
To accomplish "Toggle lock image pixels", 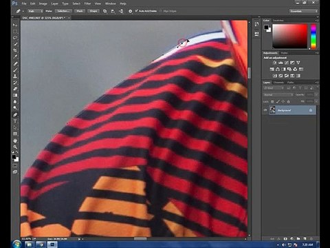I will (278, 101).
